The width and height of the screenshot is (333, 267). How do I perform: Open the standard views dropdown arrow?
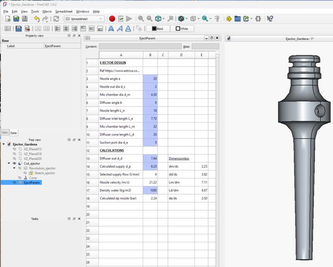pyautogui.click(x=164, y=19)
